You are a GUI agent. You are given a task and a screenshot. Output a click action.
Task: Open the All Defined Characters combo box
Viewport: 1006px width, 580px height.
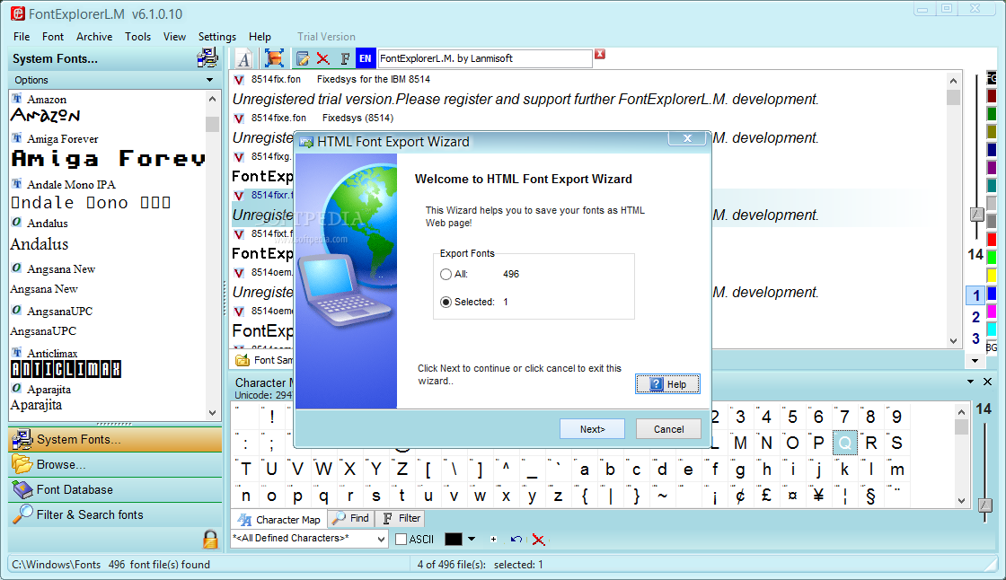[x=309, y=539]
